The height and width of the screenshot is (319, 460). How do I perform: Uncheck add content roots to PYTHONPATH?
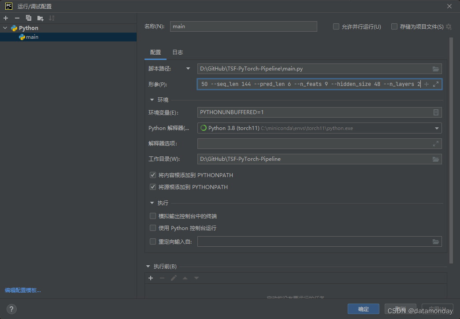(x=153, y=175)
